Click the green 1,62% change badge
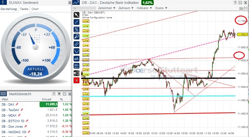Image resolution: width=249 pixels, height=137 pixels. pyautogui.click(x=148, y=3)
